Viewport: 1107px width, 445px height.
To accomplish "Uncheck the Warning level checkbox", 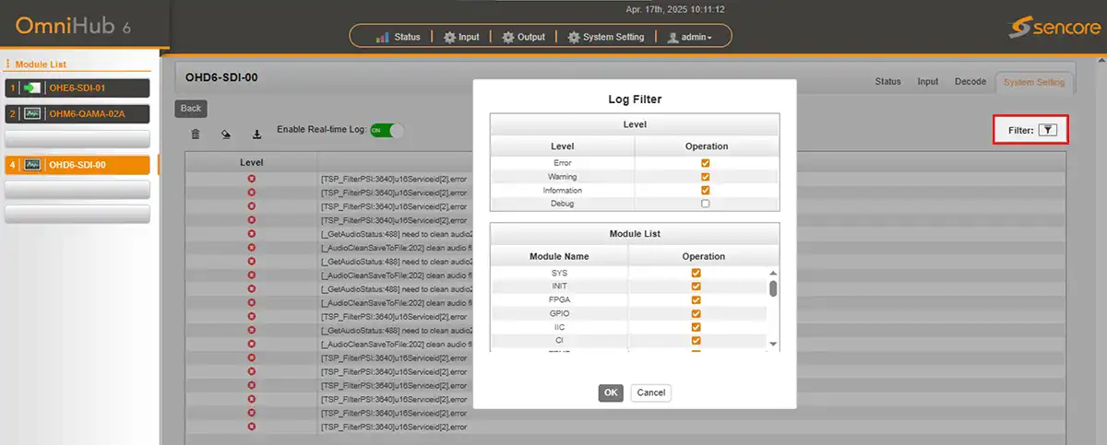I will click(706, 177).
